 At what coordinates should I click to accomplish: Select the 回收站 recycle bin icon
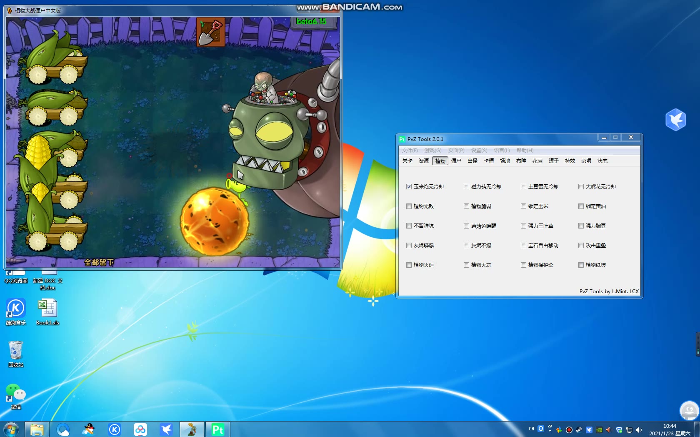(16, 354)
